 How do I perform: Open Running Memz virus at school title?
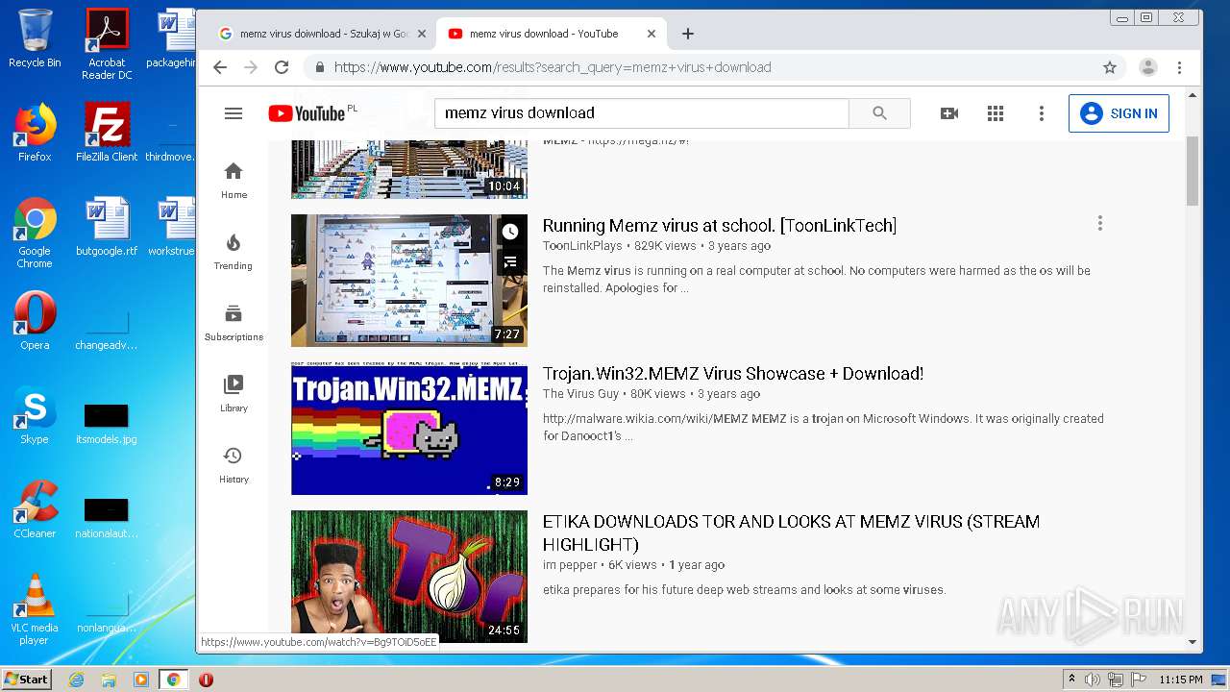click(720, 226)
